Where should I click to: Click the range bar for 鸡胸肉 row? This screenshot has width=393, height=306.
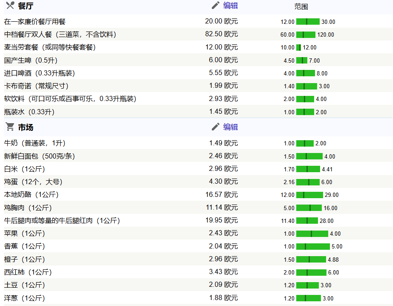(x=309, y=208)
